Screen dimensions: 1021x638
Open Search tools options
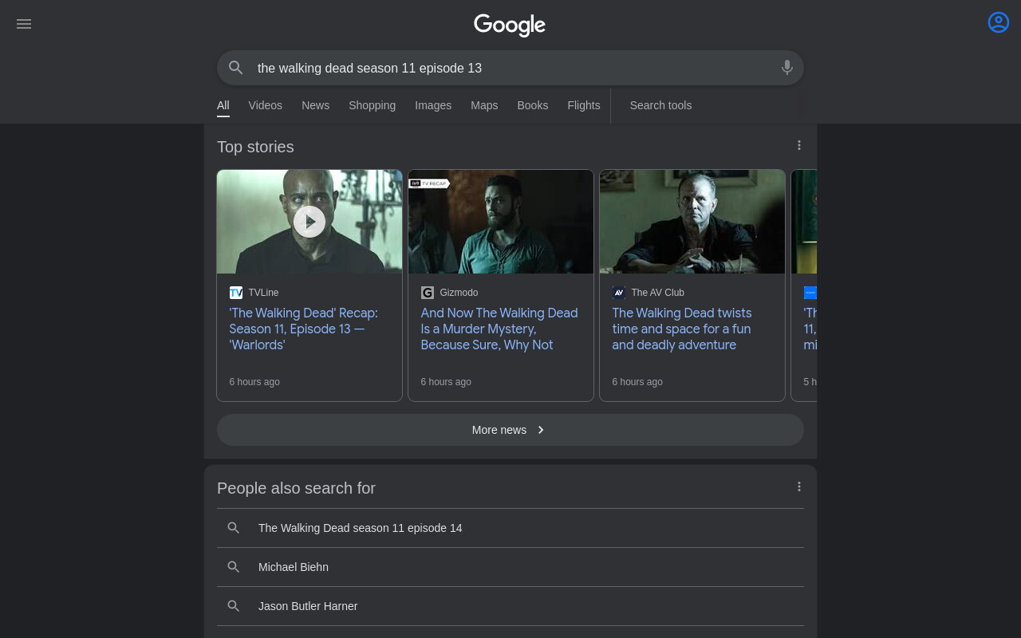point(660,105)
